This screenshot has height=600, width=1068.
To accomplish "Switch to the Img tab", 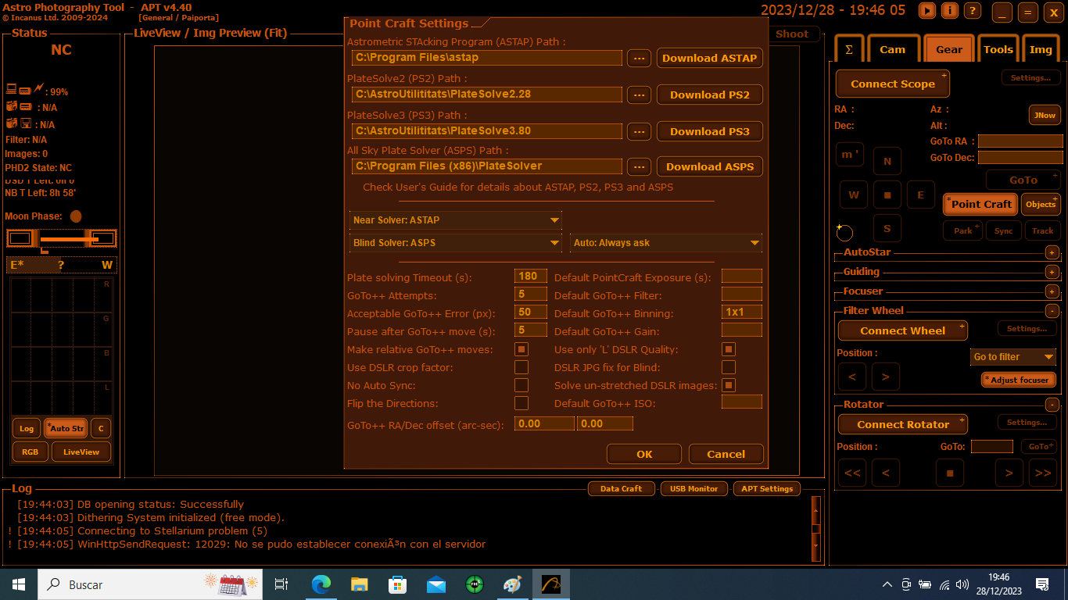I will [1041, 48].
